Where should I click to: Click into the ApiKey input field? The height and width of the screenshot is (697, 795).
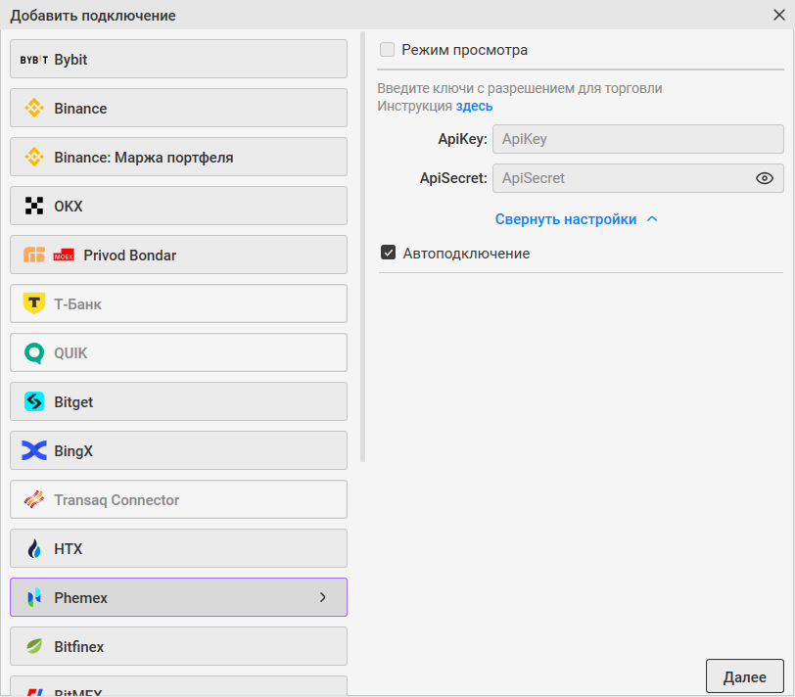[637, 139]
